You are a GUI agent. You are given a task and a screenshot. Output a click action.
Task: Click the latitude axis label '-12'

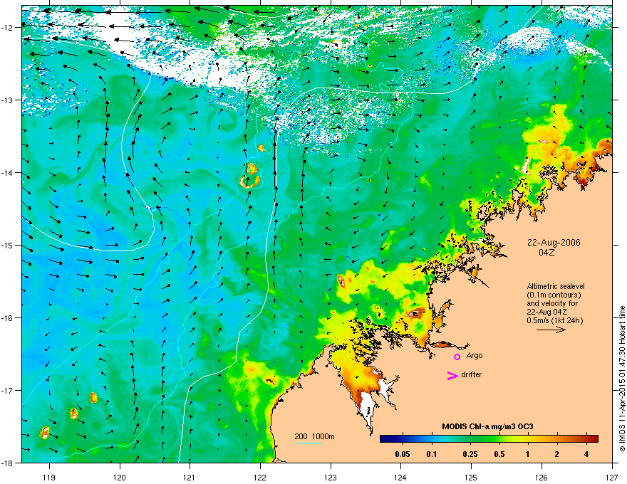click(7, 27)
